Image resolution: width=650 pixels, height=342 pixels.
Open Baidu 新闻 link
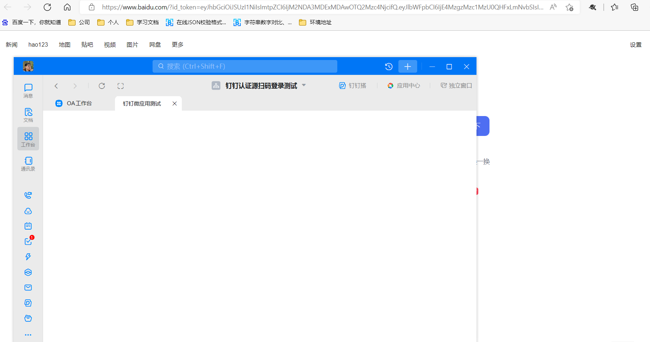pyautogui.click(x=12, y=45)
